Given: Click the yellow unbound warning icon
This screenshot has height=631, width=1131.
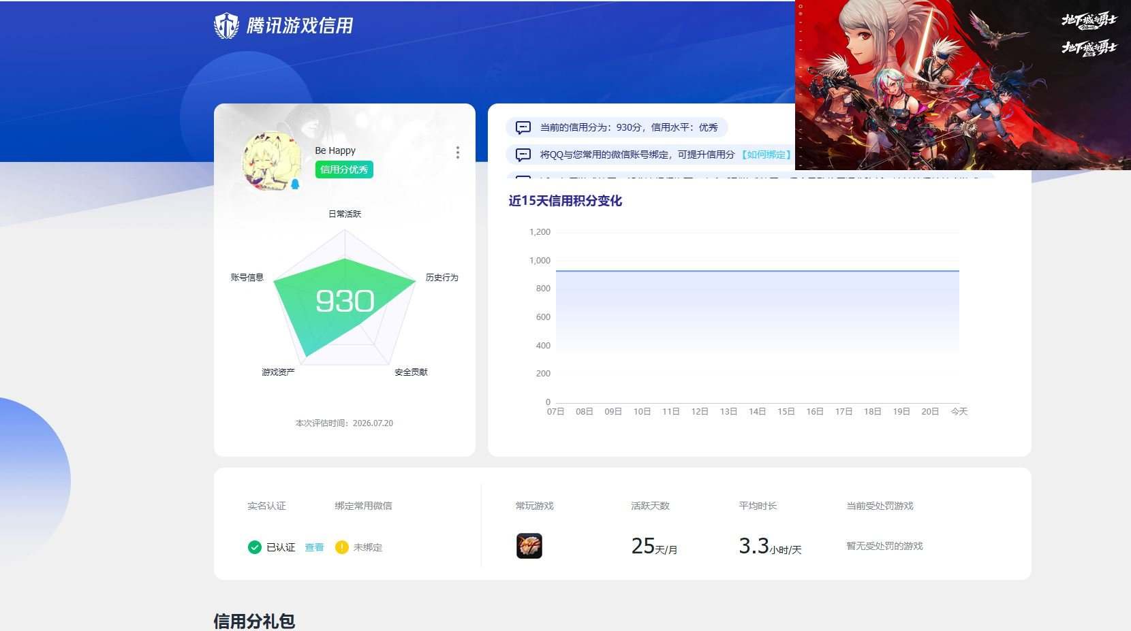Looking at the screenshot, I should pyautogui.click(x=342, y=547).
